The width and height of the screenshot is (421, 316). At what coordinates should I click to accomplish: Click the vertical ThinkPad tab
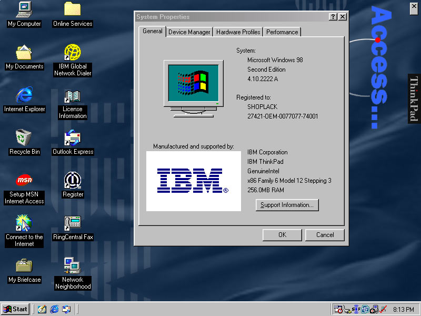414,98
